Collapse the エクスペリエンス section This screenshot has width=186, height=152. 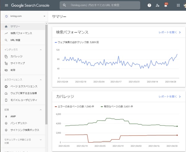41,80
